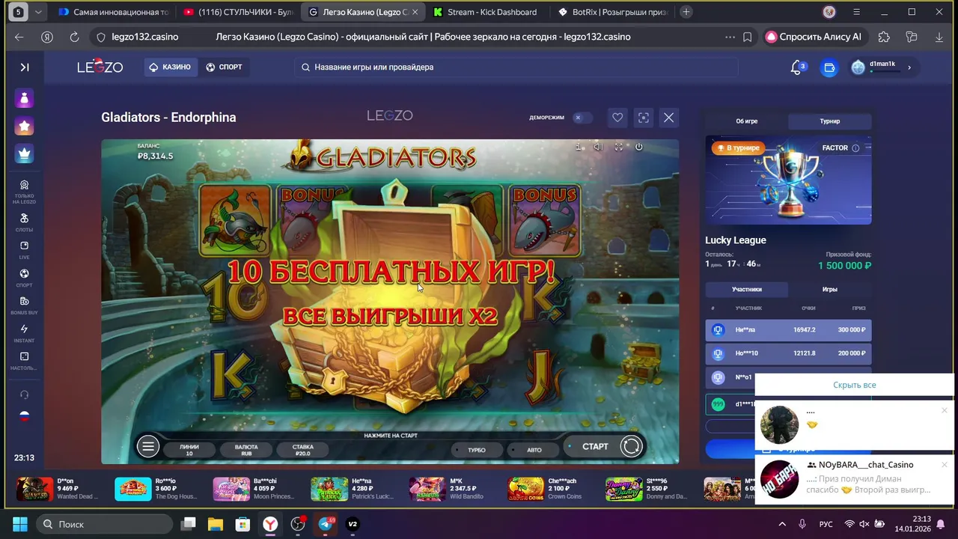The width and height of the screenshot is (958, 539).
Task: Open the wallet button
Action: pyautogui.click(x=829, y=67)
